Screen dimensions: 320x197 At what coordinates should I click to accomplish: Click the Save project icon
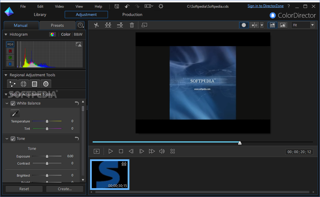pyautogui.click(x=117, y=6)
